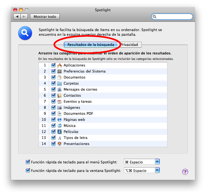Select the Páginas web row label
The height and width of the screenshot is (195, 206).
coord(74,120)
